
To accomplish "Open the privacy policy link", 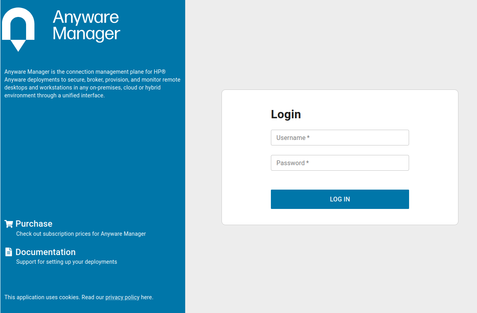I will tap(122, 297).
